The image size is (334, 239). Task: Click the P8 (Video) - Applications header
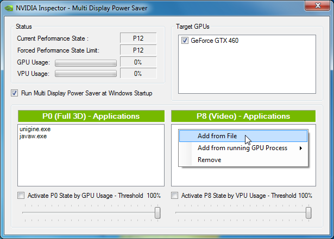[x=243, y=116]
